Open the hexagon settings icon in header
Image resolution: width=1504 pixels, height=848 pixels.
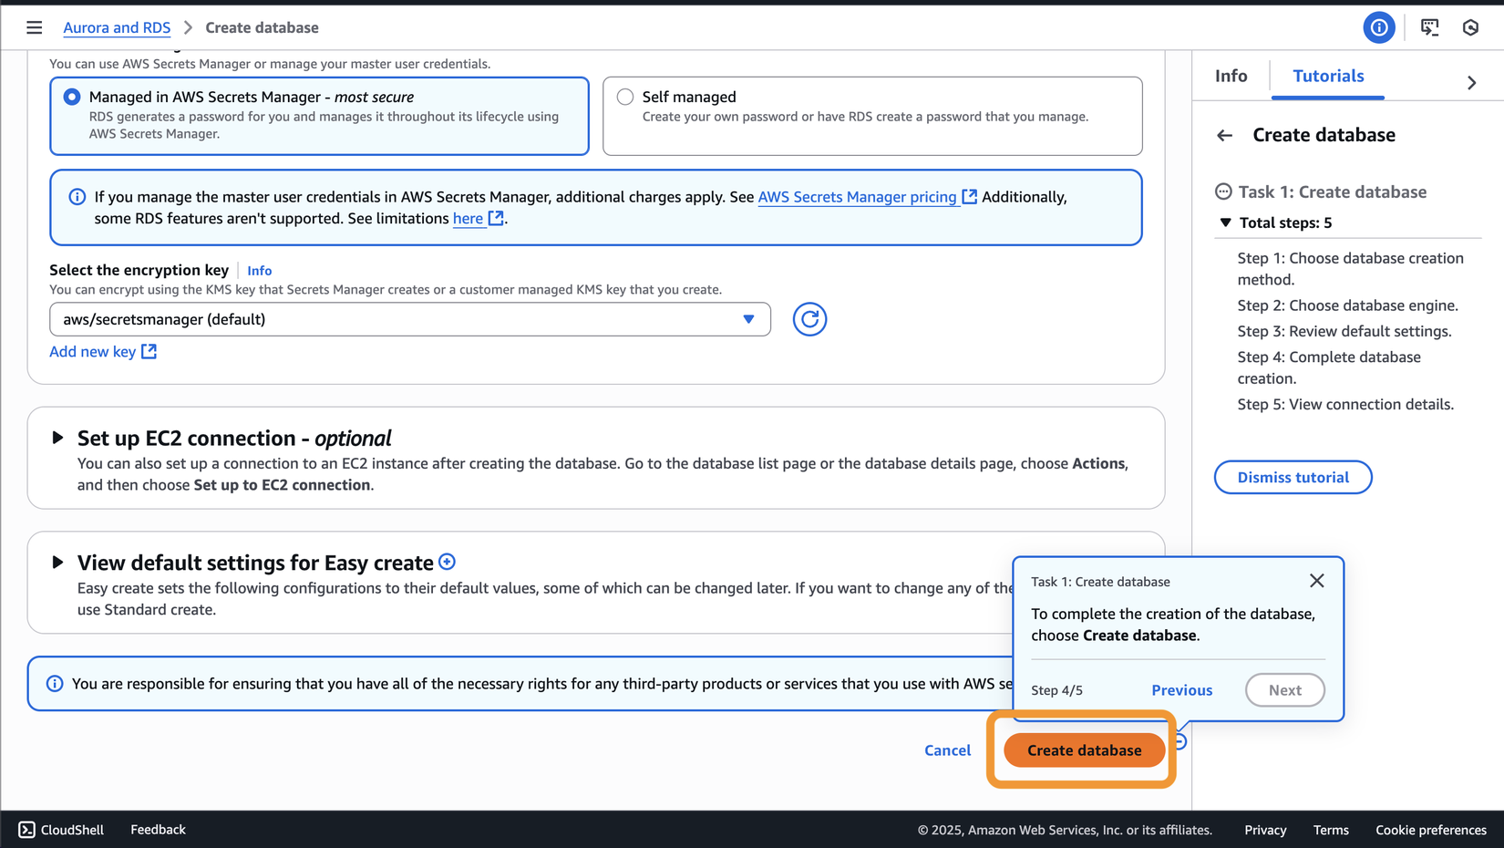coord(1470,27)
